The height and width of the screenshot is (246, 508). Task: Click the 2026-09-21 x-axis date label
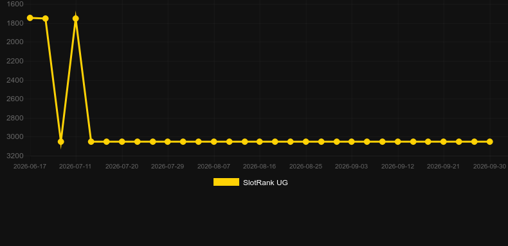(x=444, y=167)
